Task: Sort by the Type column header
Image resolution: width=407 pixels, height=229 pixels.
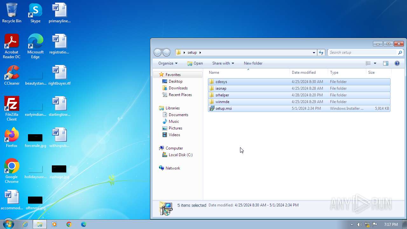Action: (x=347, y=73)
